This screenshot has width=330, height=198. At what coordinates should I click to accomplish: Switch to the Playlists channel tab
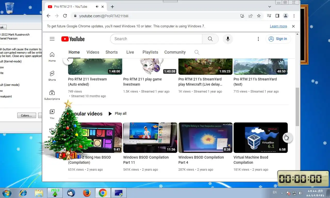pos(150,52)
